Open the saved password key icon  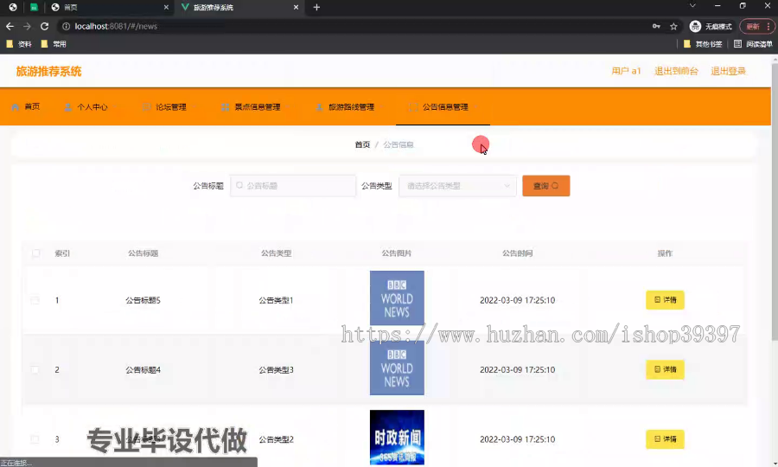656,26
